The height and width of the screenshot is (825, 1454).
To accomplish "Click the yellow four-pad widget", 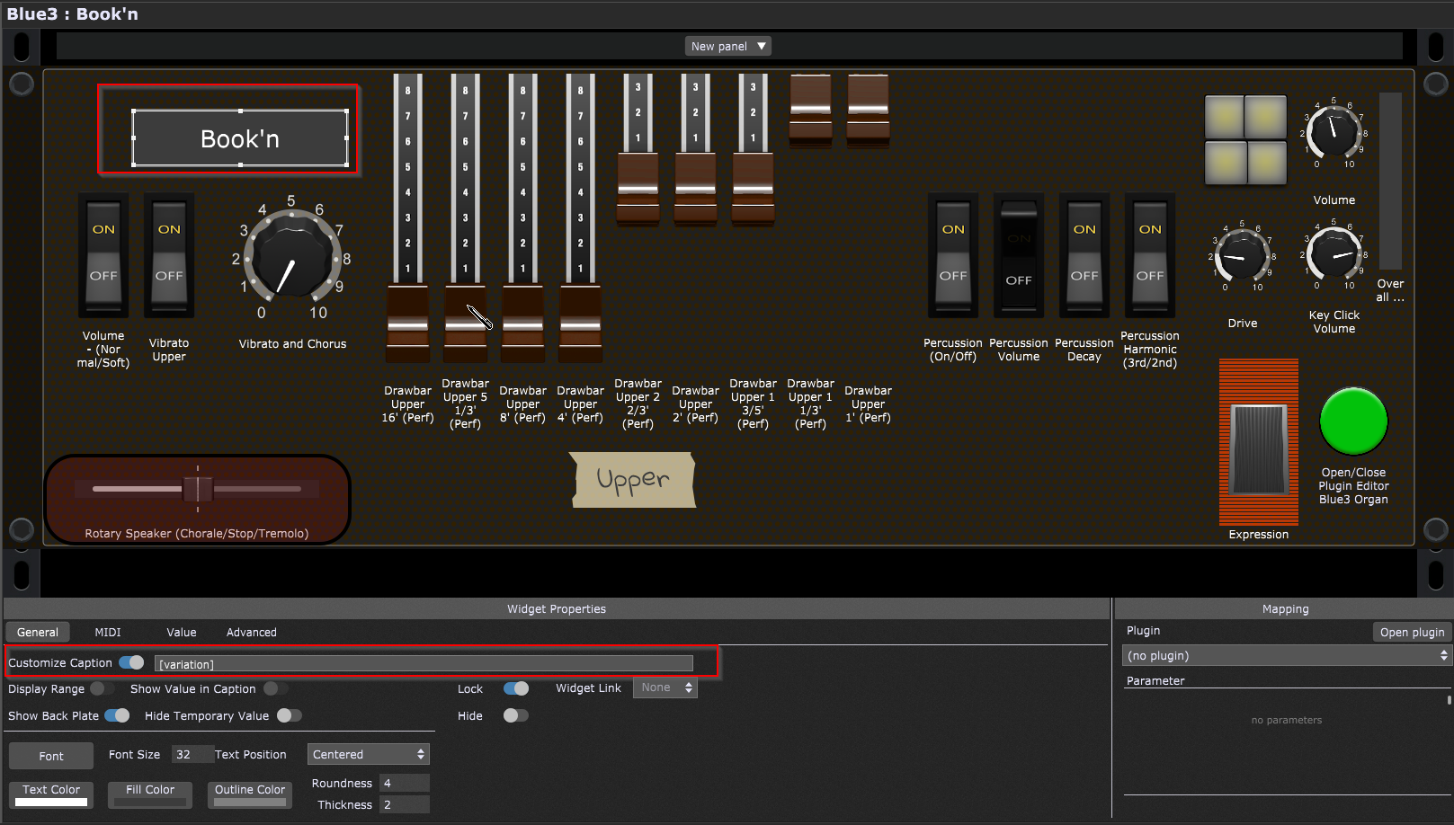I will point(1245,139).
